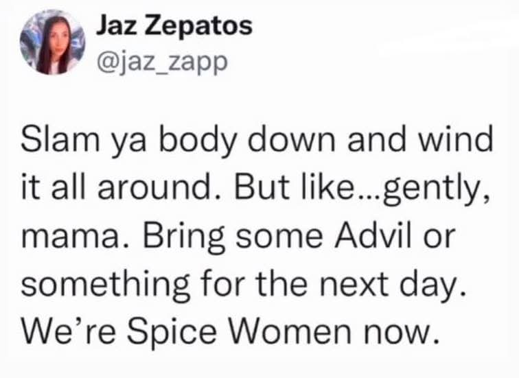This screenshot has height=378, width=519.
Task: Click the display name Jaz Zepatos
Action: coord(174,26)
